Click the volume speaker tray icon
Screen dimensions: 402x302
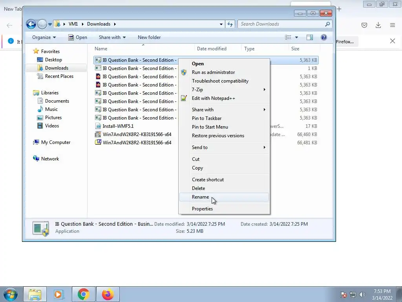click(x=362, y=295)
